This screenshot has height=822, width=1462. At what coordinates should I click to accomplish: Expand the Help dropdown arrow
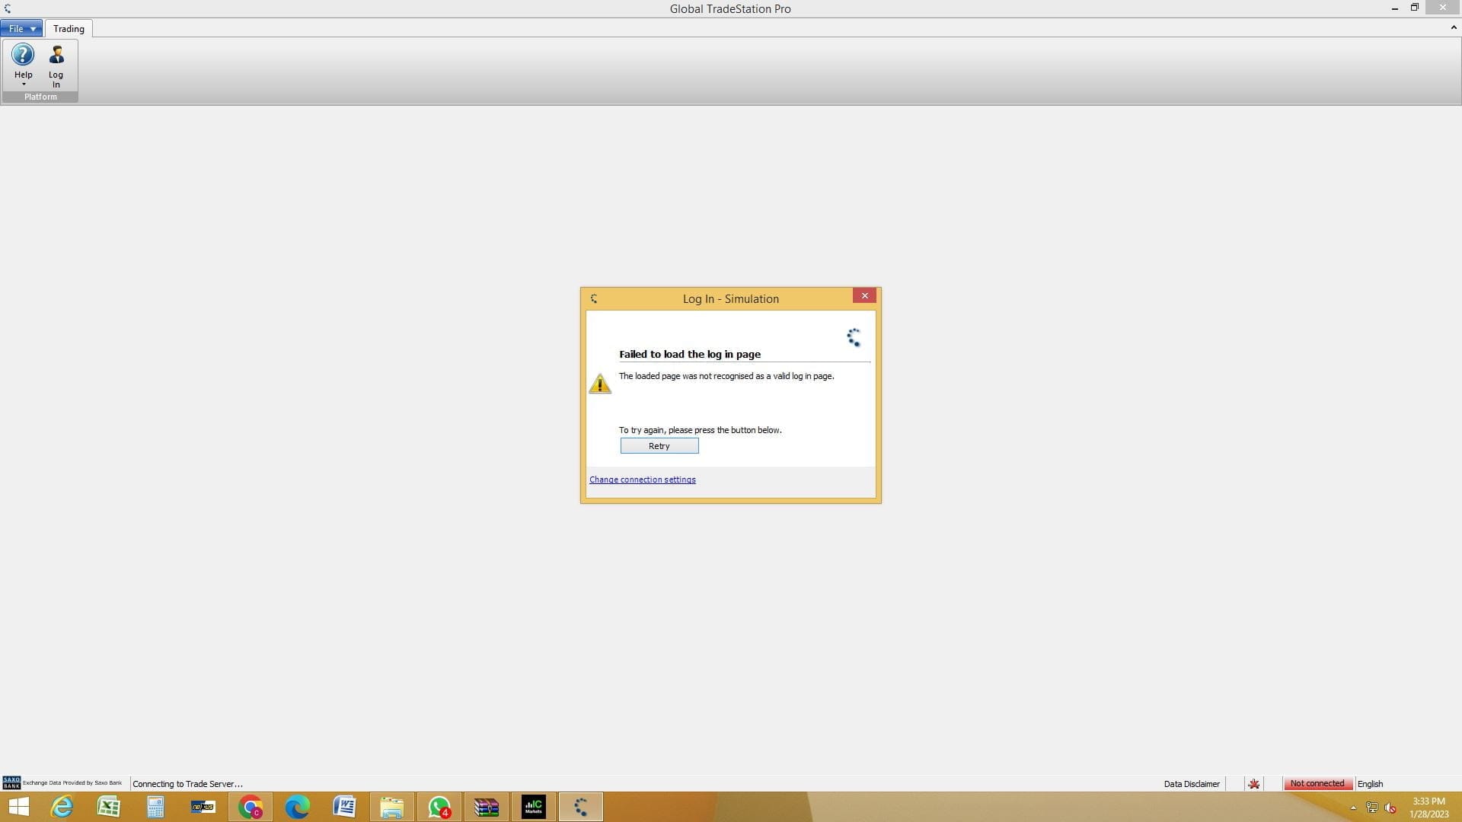pyautogui.click(x=23, y=84)
